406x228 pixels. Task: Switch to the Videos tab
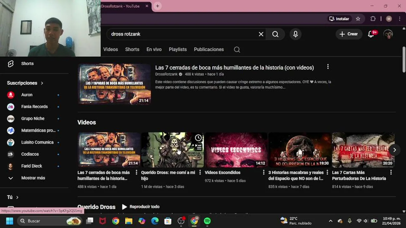(110, 49)
